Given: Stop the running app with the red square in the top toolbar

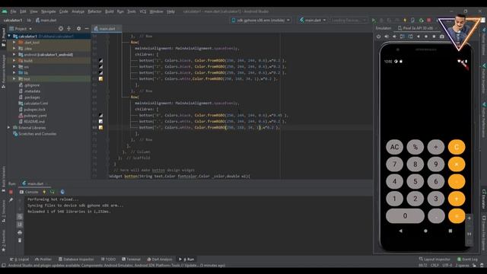Looking at the screenshot, I should click(429, 21).
